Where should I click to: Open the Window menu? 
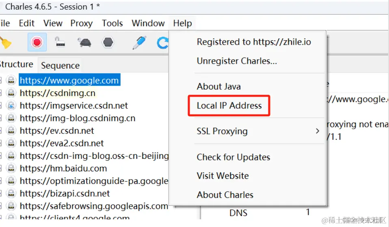click(x=148, y=23)
